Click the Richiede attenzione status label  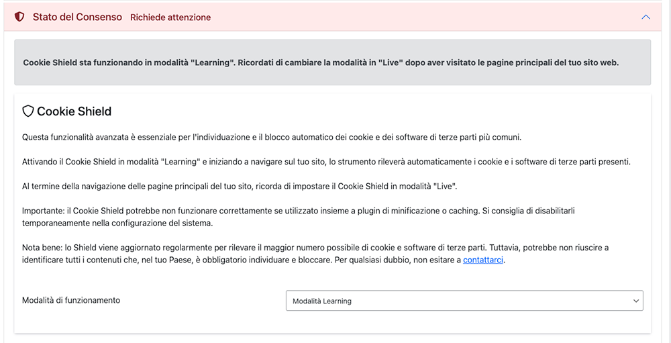(x=170, y=17)
